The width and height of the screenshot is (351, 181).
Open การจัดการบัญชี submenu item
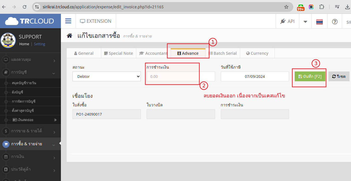tap(30, 101)
